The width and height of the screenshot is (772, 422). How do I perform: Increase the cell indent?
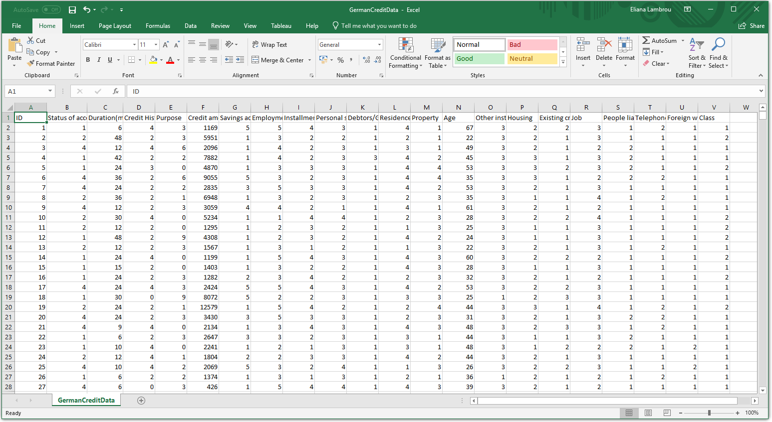tap(240, 60)
